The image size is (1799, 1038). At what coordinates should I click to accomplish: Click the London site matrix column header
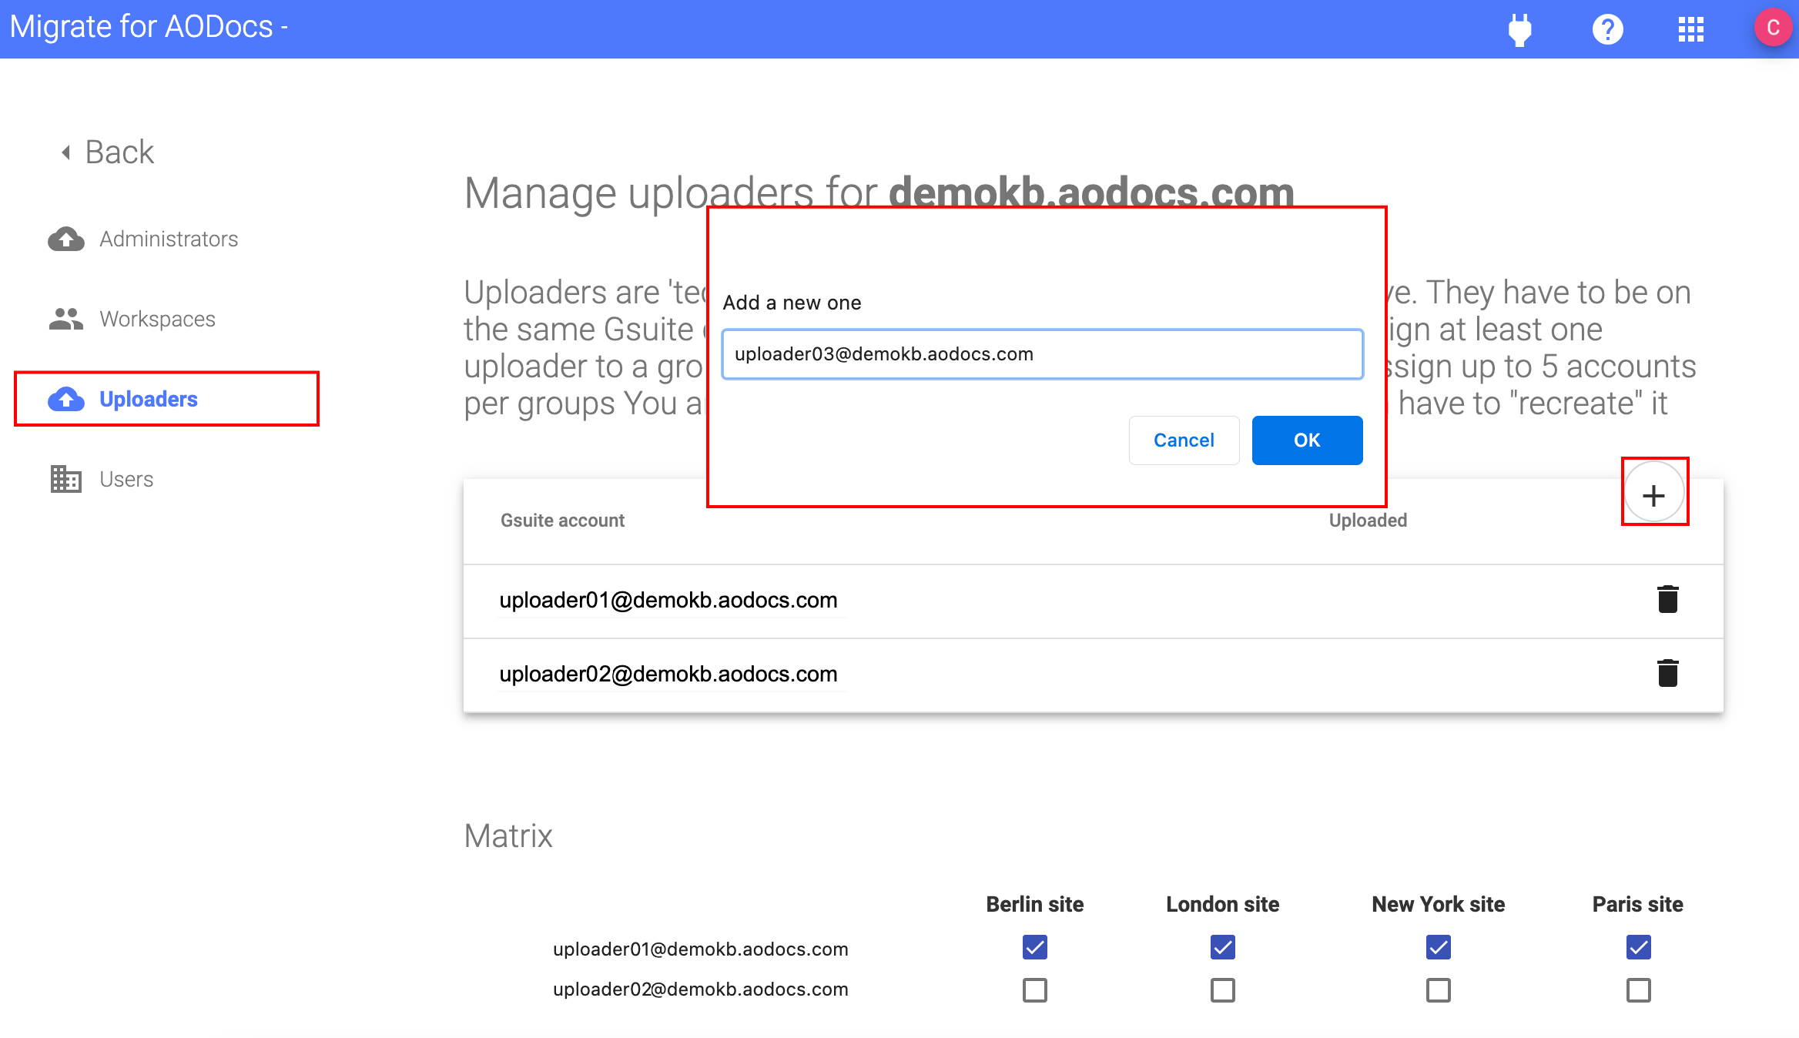[x=1222, y=904]
